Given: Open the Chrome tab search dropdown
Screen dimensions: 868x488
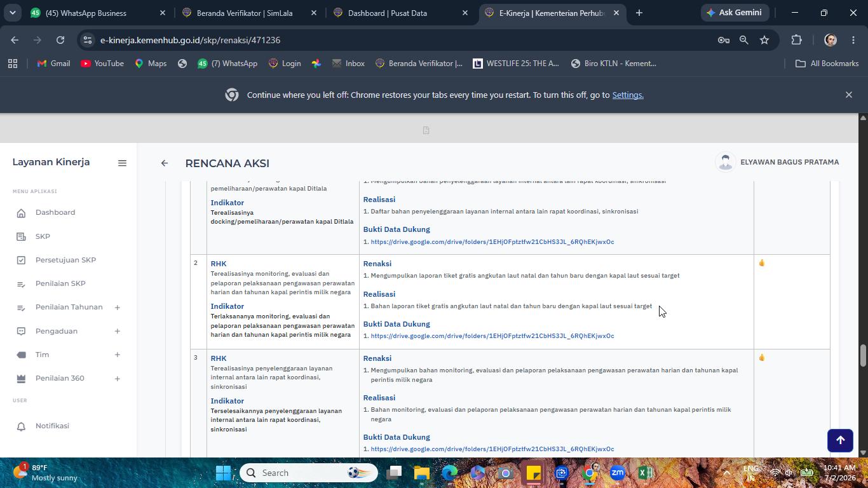Looking at the screenshot, I should click(x=12, y=13).
